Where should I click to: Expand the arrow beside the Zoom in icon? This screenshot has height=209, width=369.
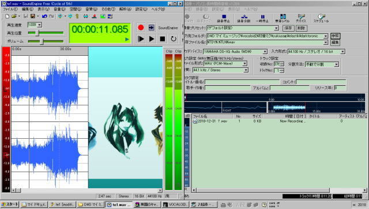coord(65,16)
